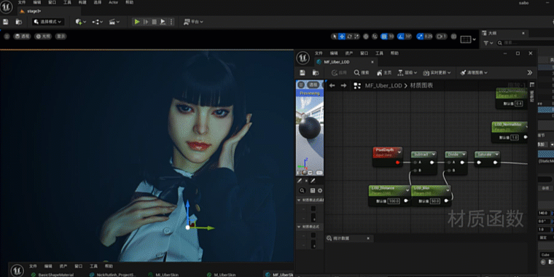Open the 清理图表 clean graph dropdown
Screen dimensions: 554x277
474,72
